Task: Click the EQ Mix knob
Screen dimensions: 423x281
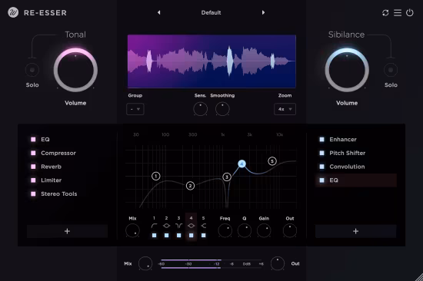Action: click(x=132, y=230)
